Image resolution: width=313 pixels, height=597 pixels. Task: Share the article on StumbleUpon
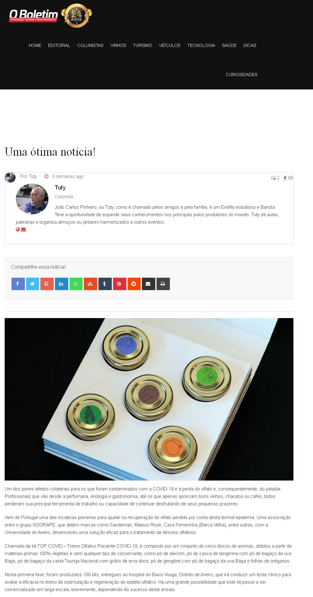point(90,284)
